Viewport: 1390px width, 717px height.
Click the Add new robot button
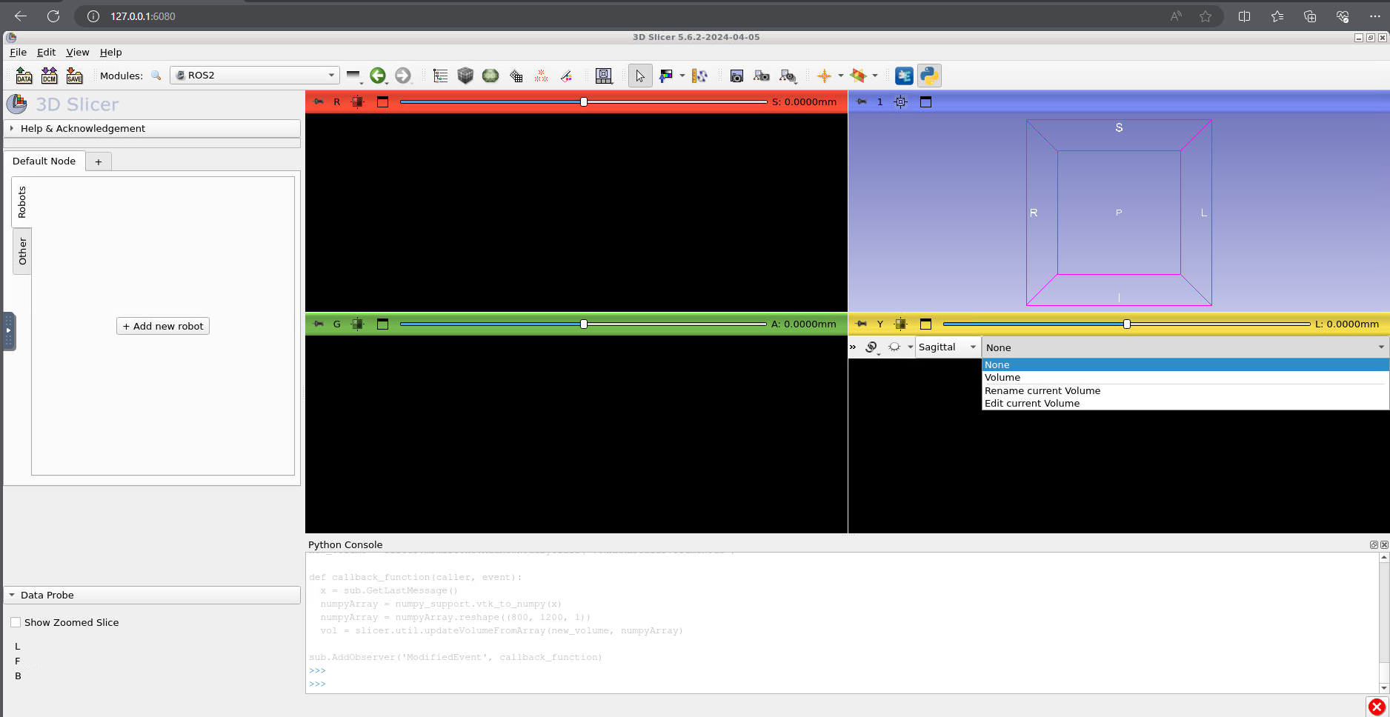[163, 326]
